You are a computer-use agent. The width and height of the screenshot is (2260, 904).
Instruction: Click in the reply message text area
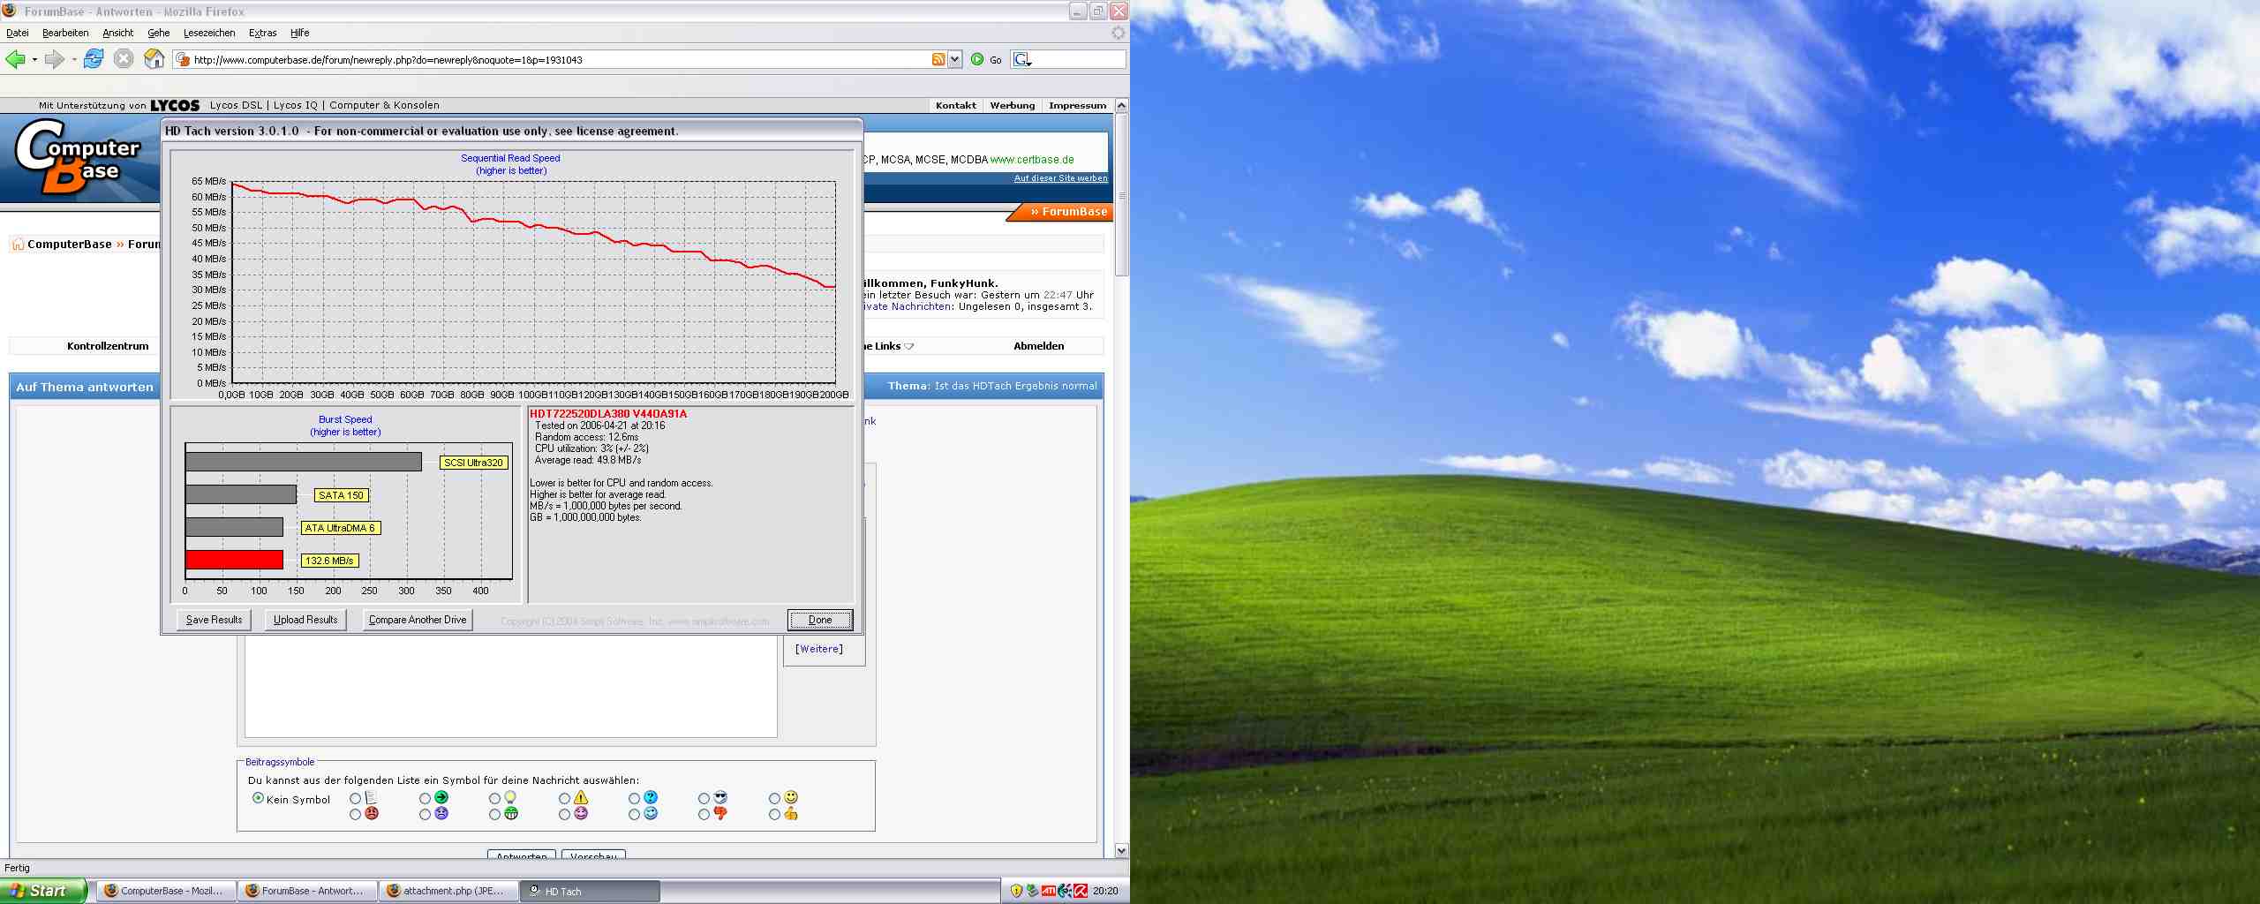(x=510, y=686)
